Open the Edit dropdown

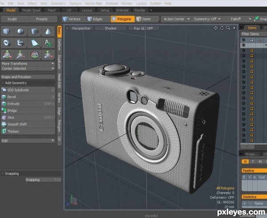28,141
